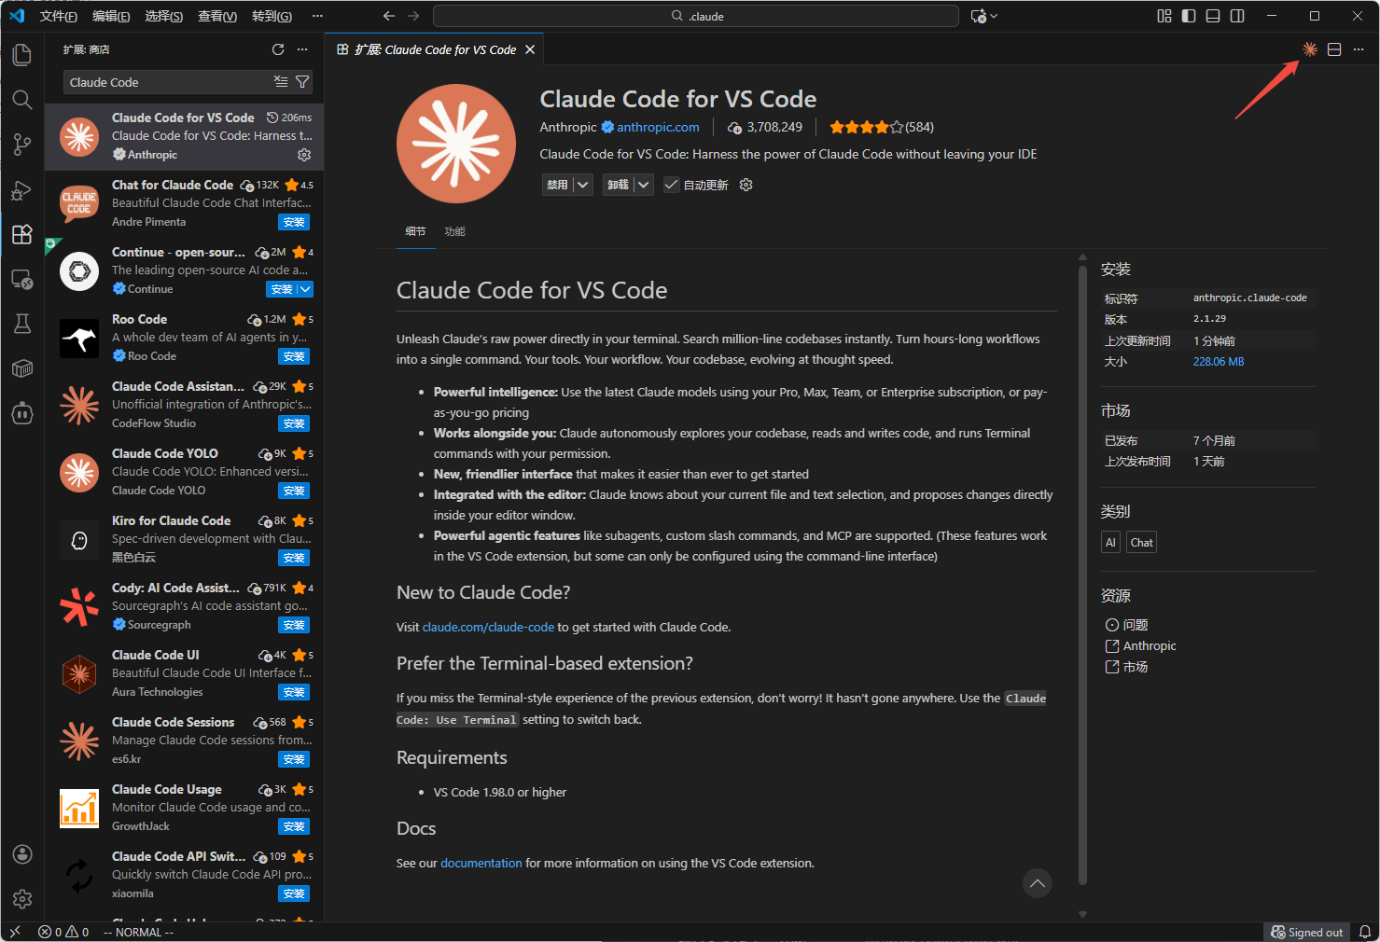Click the extension star rating
1380x942 pixels.
(x=881, y=127)
